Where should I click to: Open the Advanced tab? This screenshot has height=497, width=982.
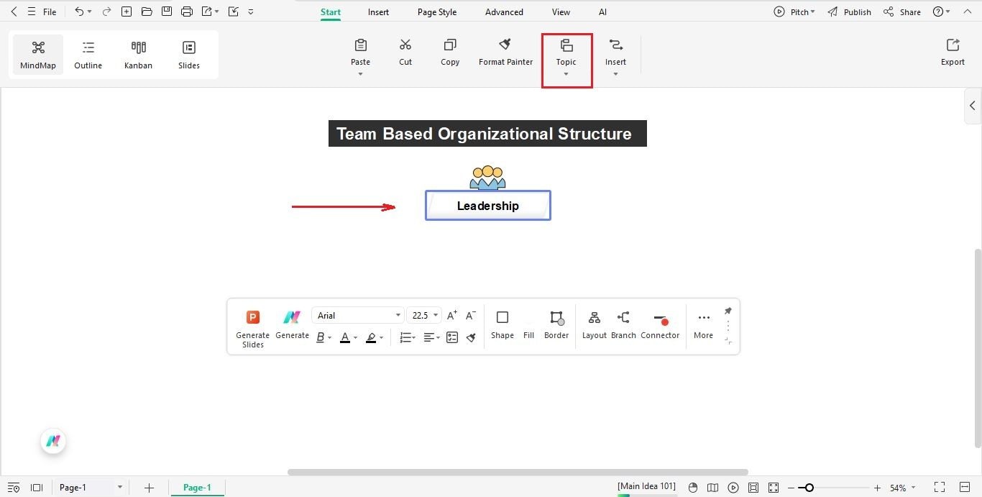point(504,12)
